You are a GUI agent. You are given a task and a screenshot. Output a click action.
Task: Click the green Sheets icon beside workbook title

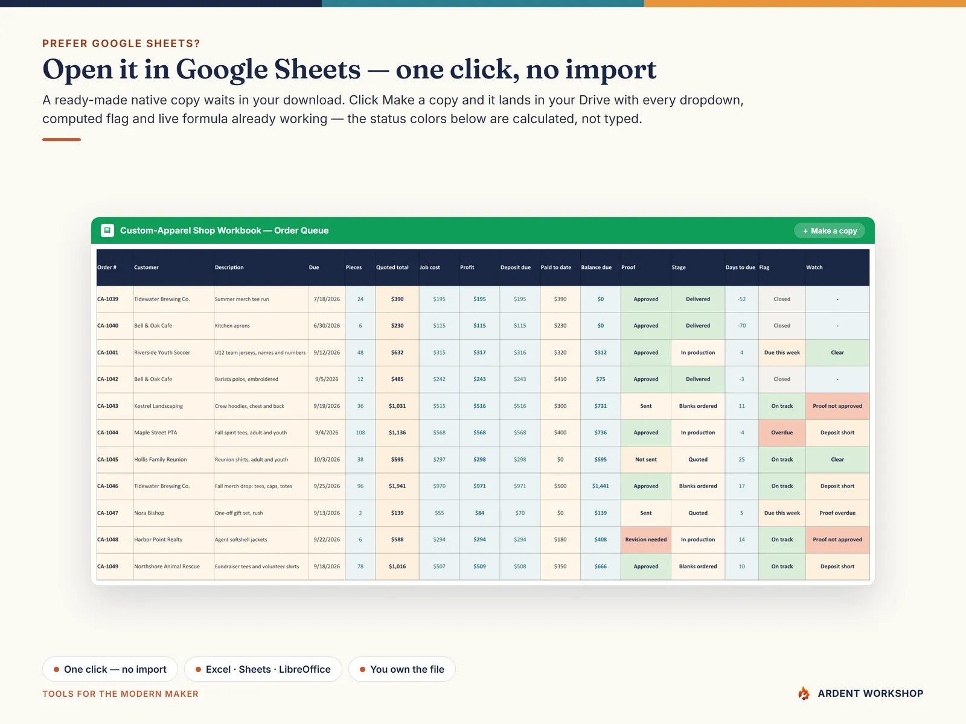tap(107, 230)
